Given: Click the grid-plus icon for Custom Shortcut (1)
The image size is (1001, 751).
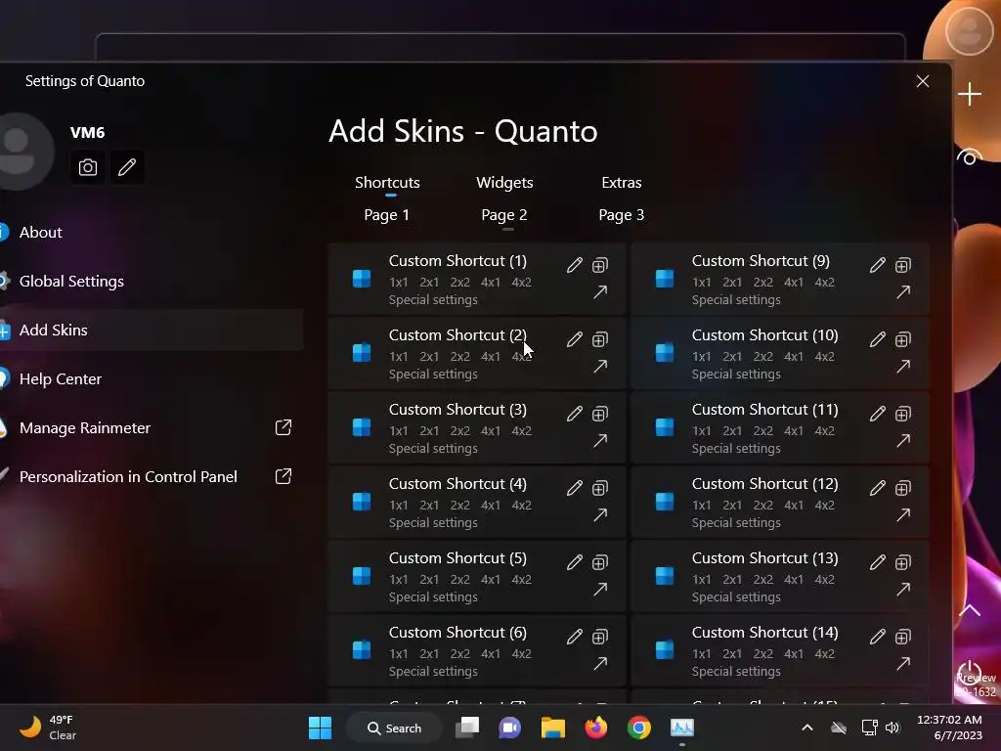Looking at the screenshot, I should [600, 265].
